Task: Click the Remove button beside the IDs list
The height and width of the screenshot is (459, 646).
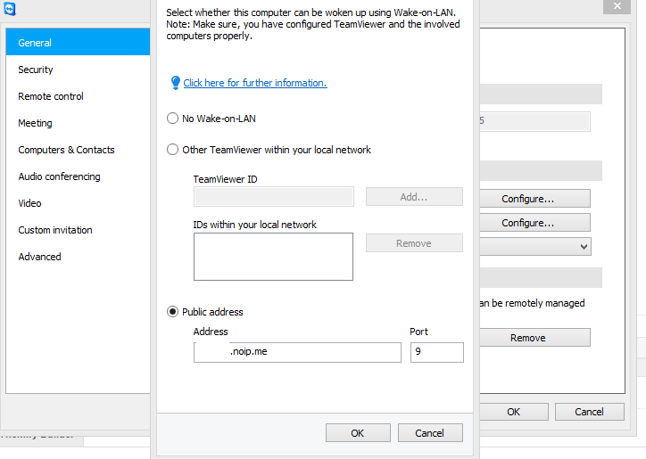Action: point(414,243)
